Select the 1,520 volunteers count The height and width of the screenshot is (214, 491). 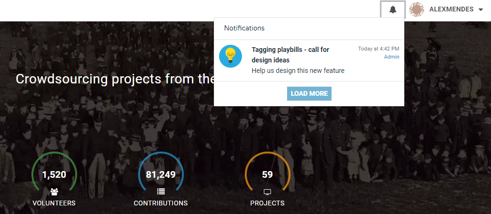point(54,174)
